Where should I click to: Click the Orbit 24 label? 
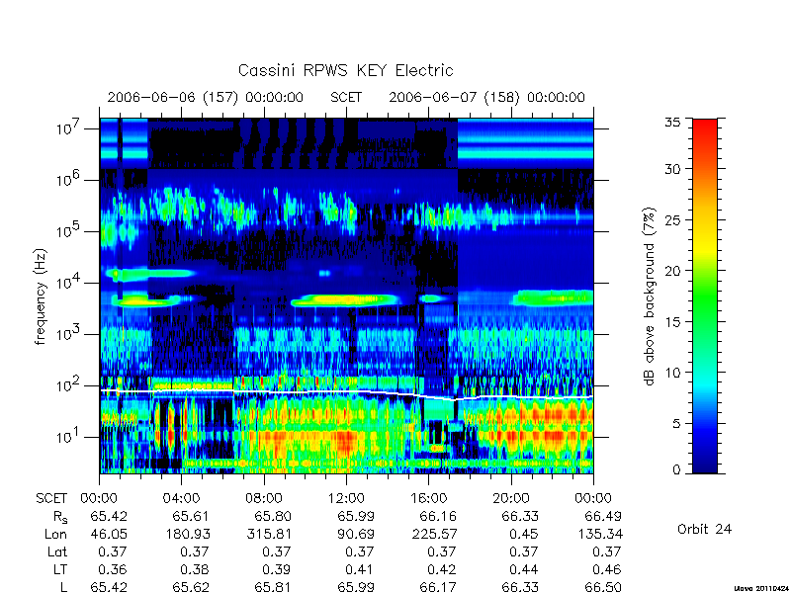pos(704,529)
